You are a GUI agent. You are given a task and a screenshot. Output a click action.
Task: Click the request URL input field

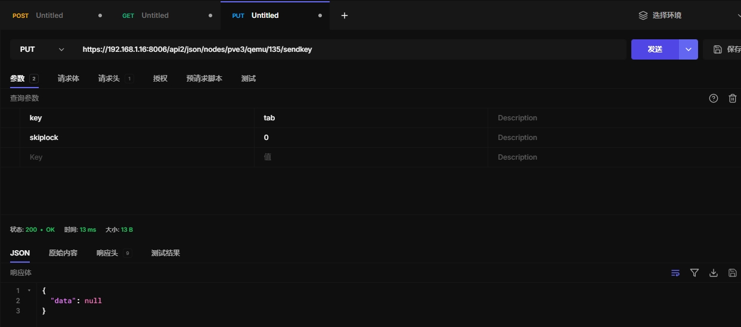(352, 49)
